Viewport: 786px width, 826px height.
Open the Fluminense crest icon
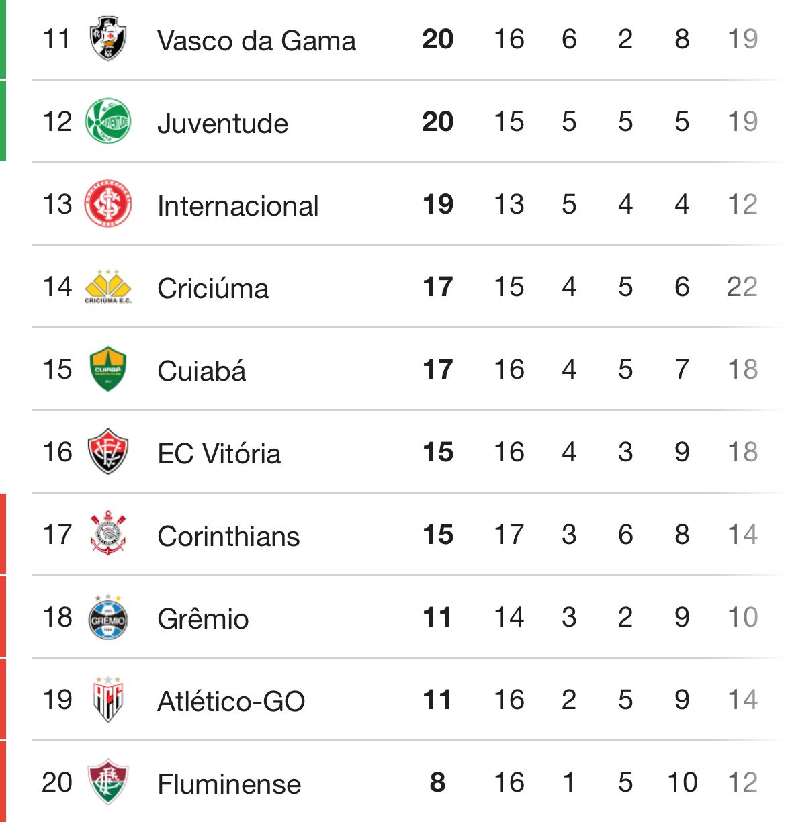[107, 782]
